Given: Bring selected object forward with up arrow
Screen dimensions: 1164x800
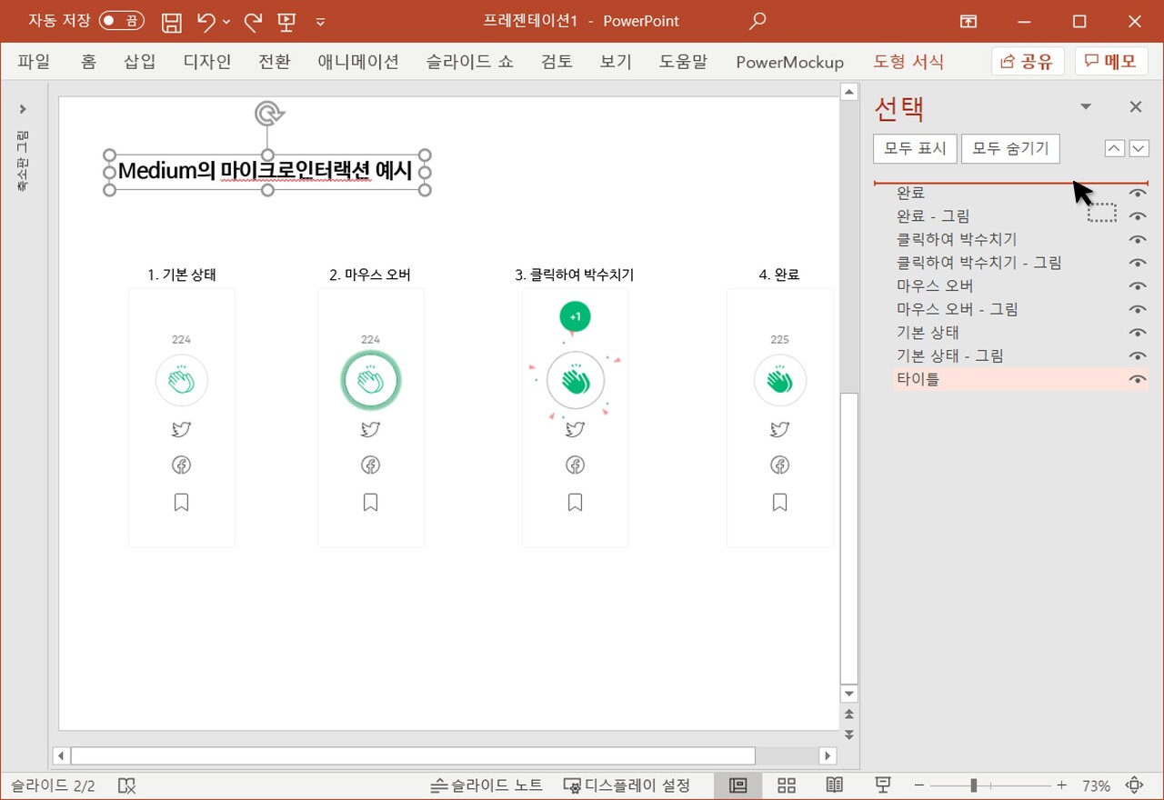Looking at the screenshot, I should pos(1115,148).
